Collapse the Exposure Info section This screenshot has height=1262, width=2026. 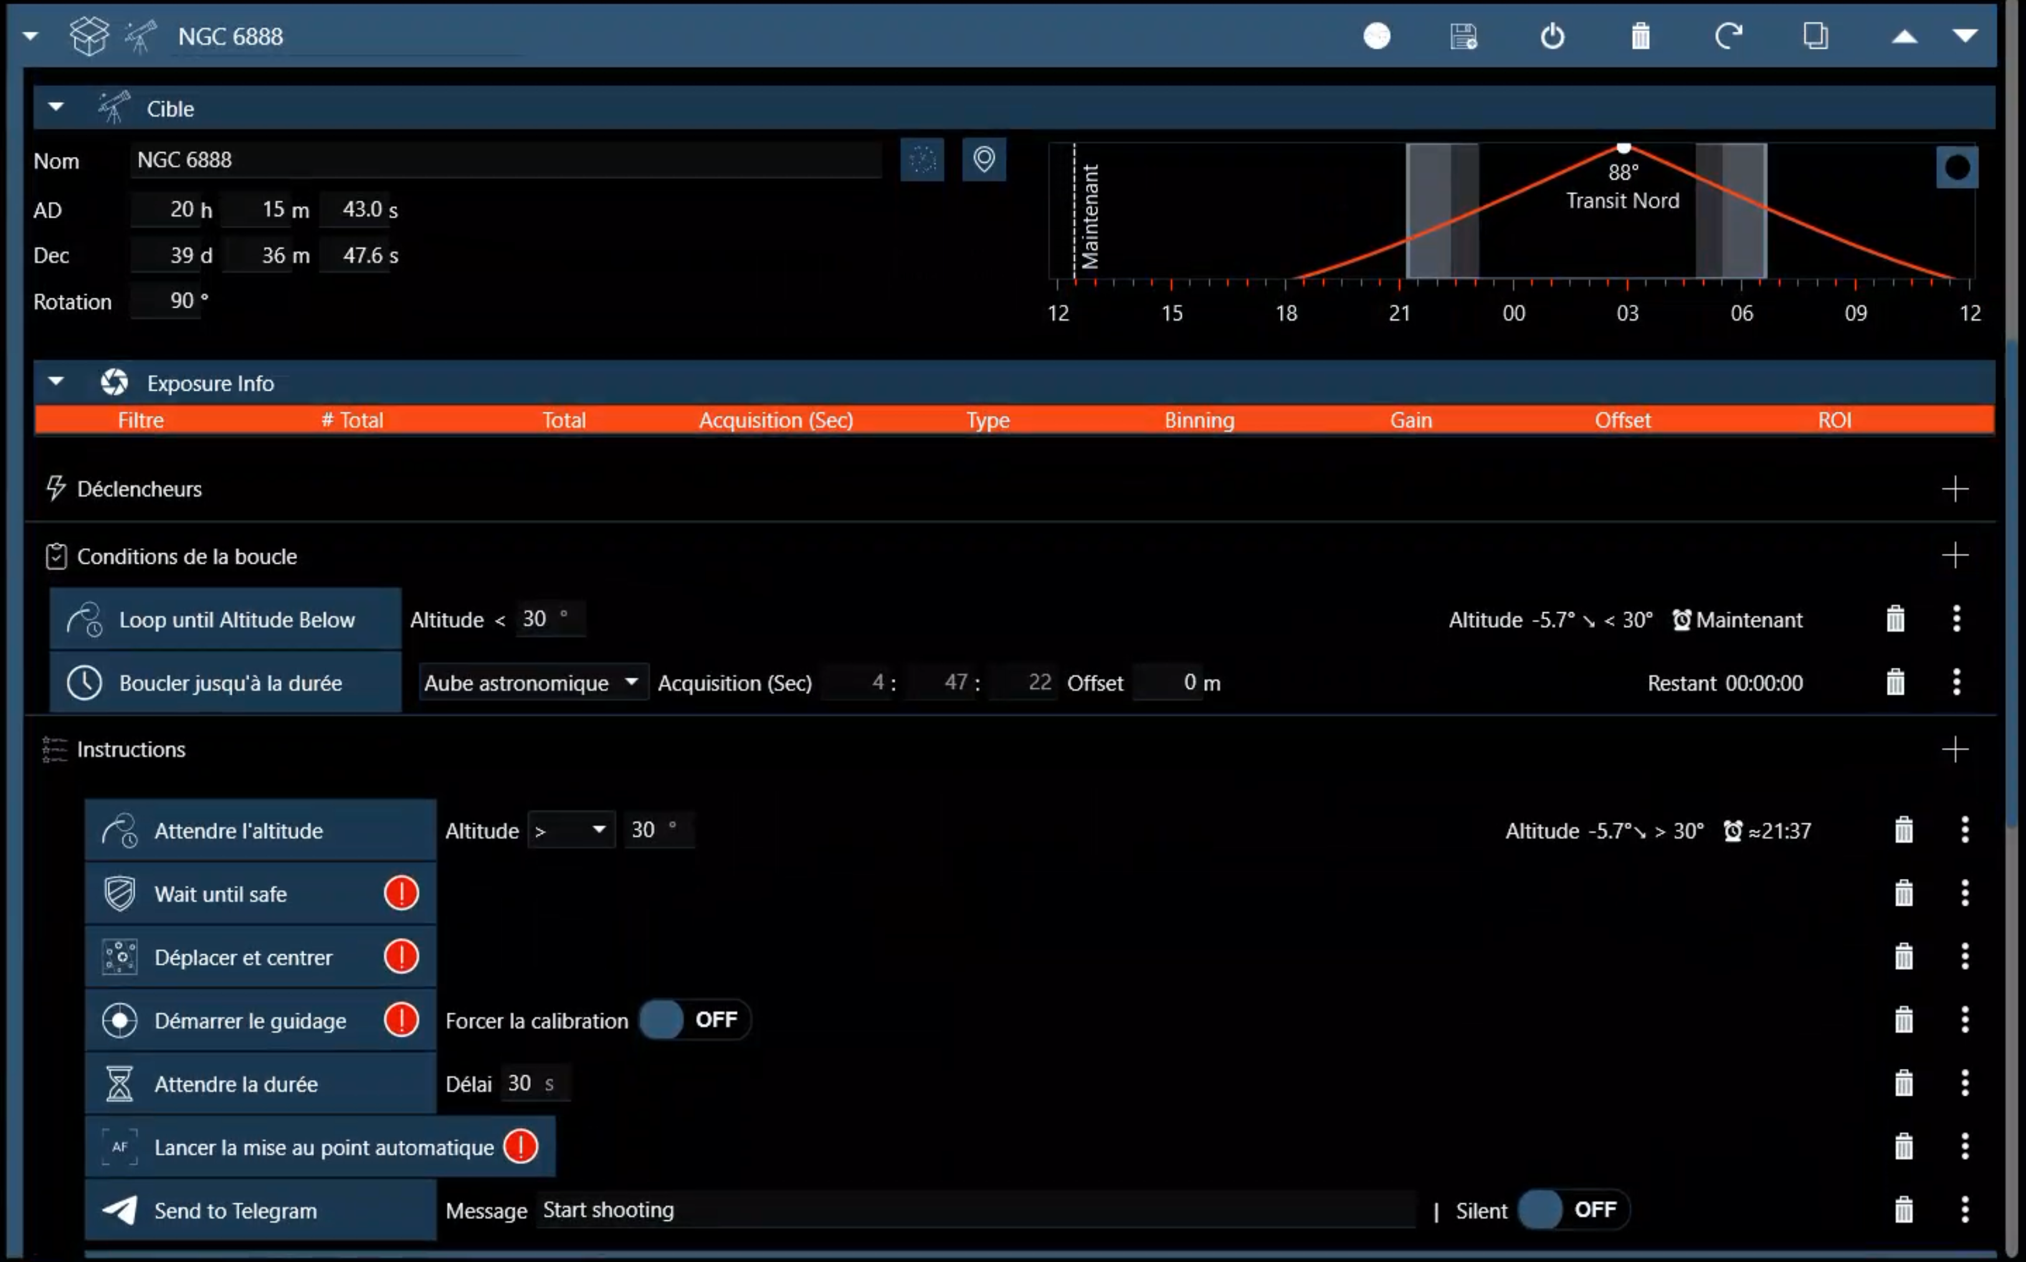[x=56, y=381]
